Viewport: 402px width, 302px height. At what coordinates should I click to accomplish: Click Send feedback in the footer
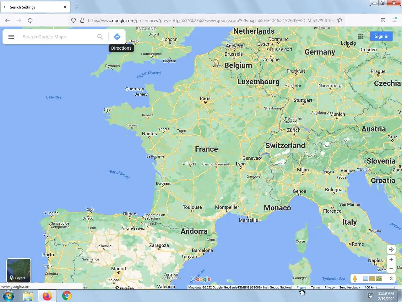(350, 288)
